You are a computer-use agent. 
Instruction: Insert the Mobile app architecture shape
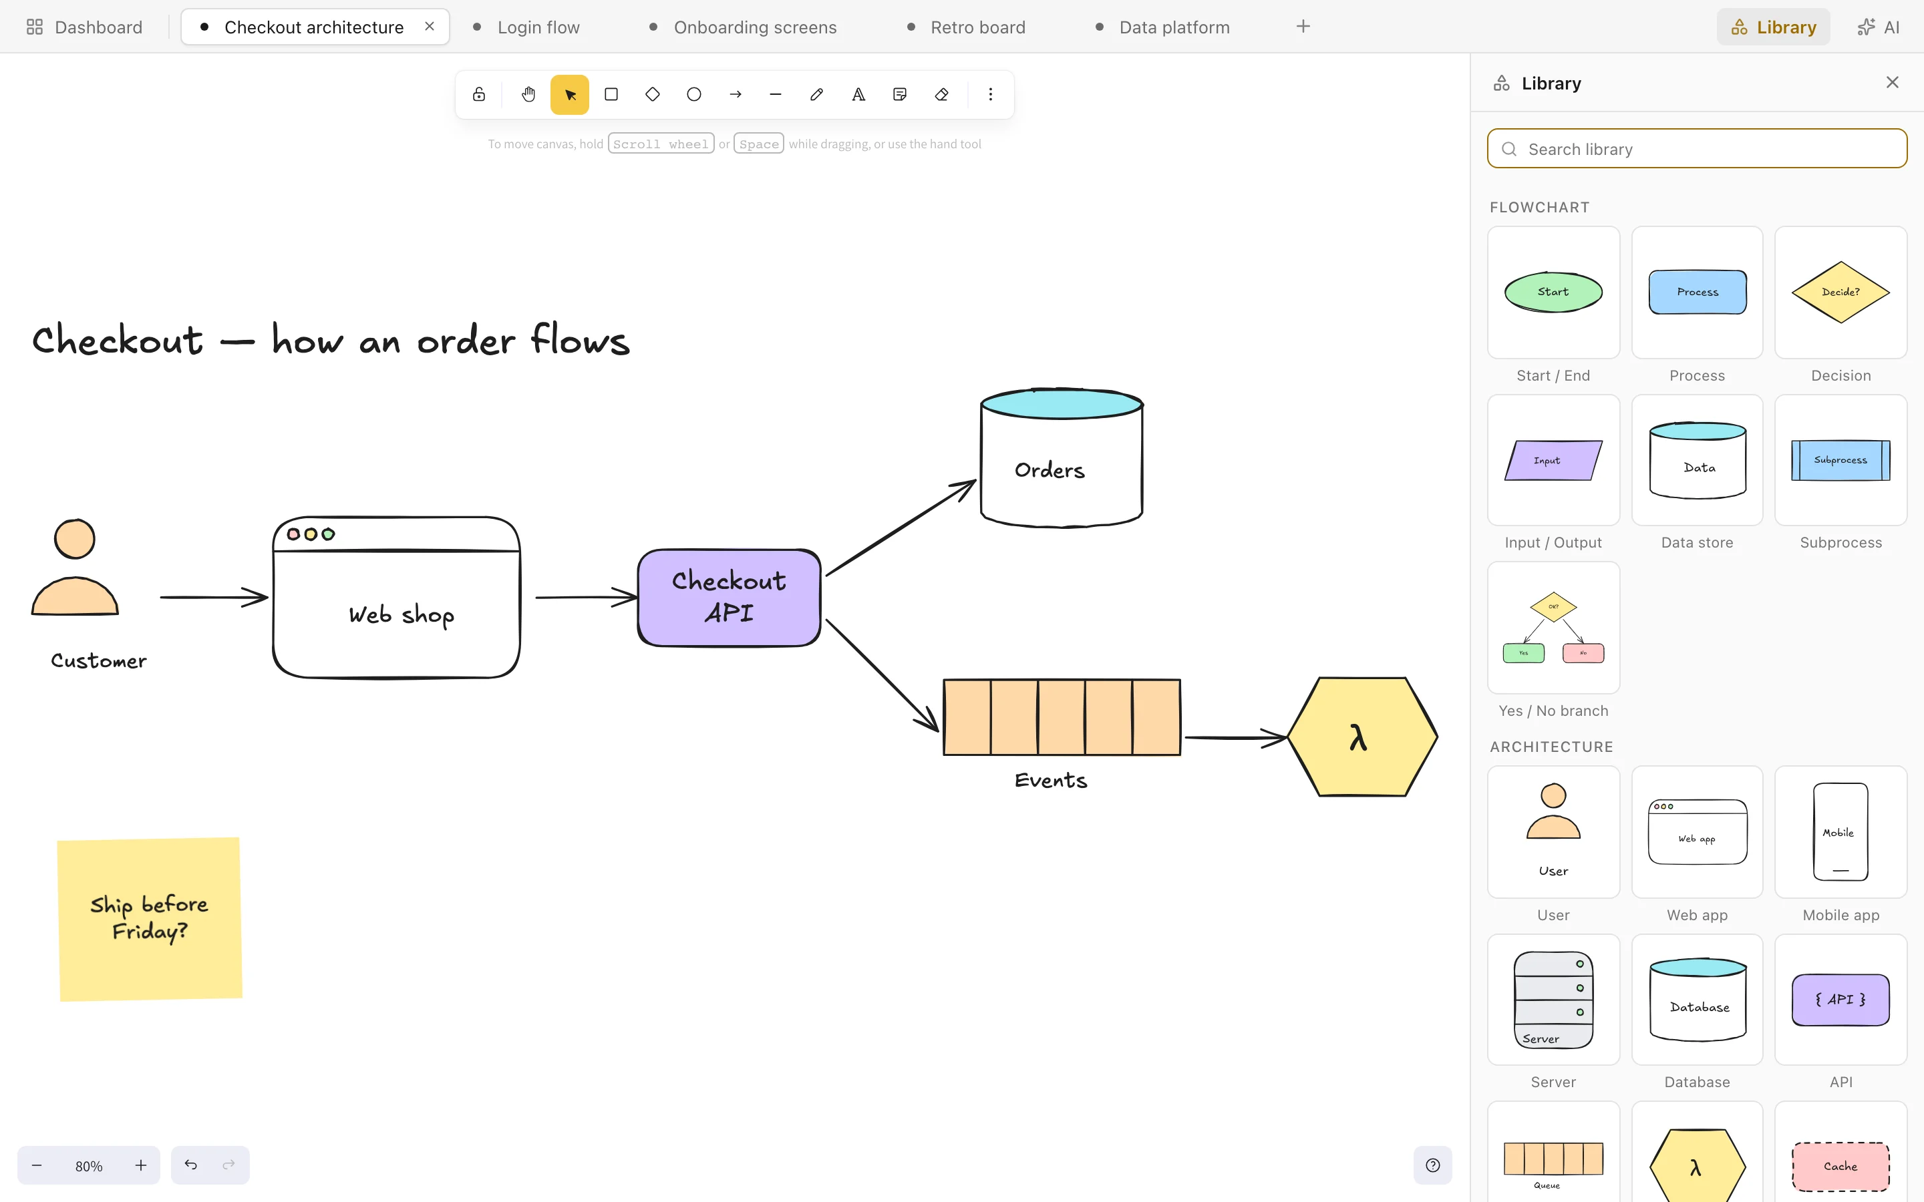[1840, 831]
